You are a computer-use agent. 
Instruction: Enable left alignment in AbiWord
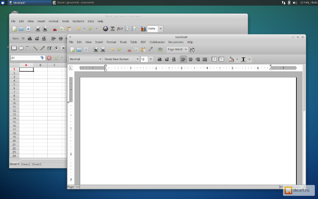183,59
